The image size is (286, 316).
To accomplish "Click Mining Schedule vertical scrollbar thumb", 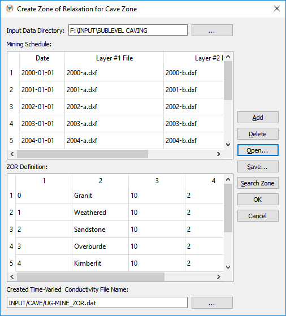I will [228, 80].
